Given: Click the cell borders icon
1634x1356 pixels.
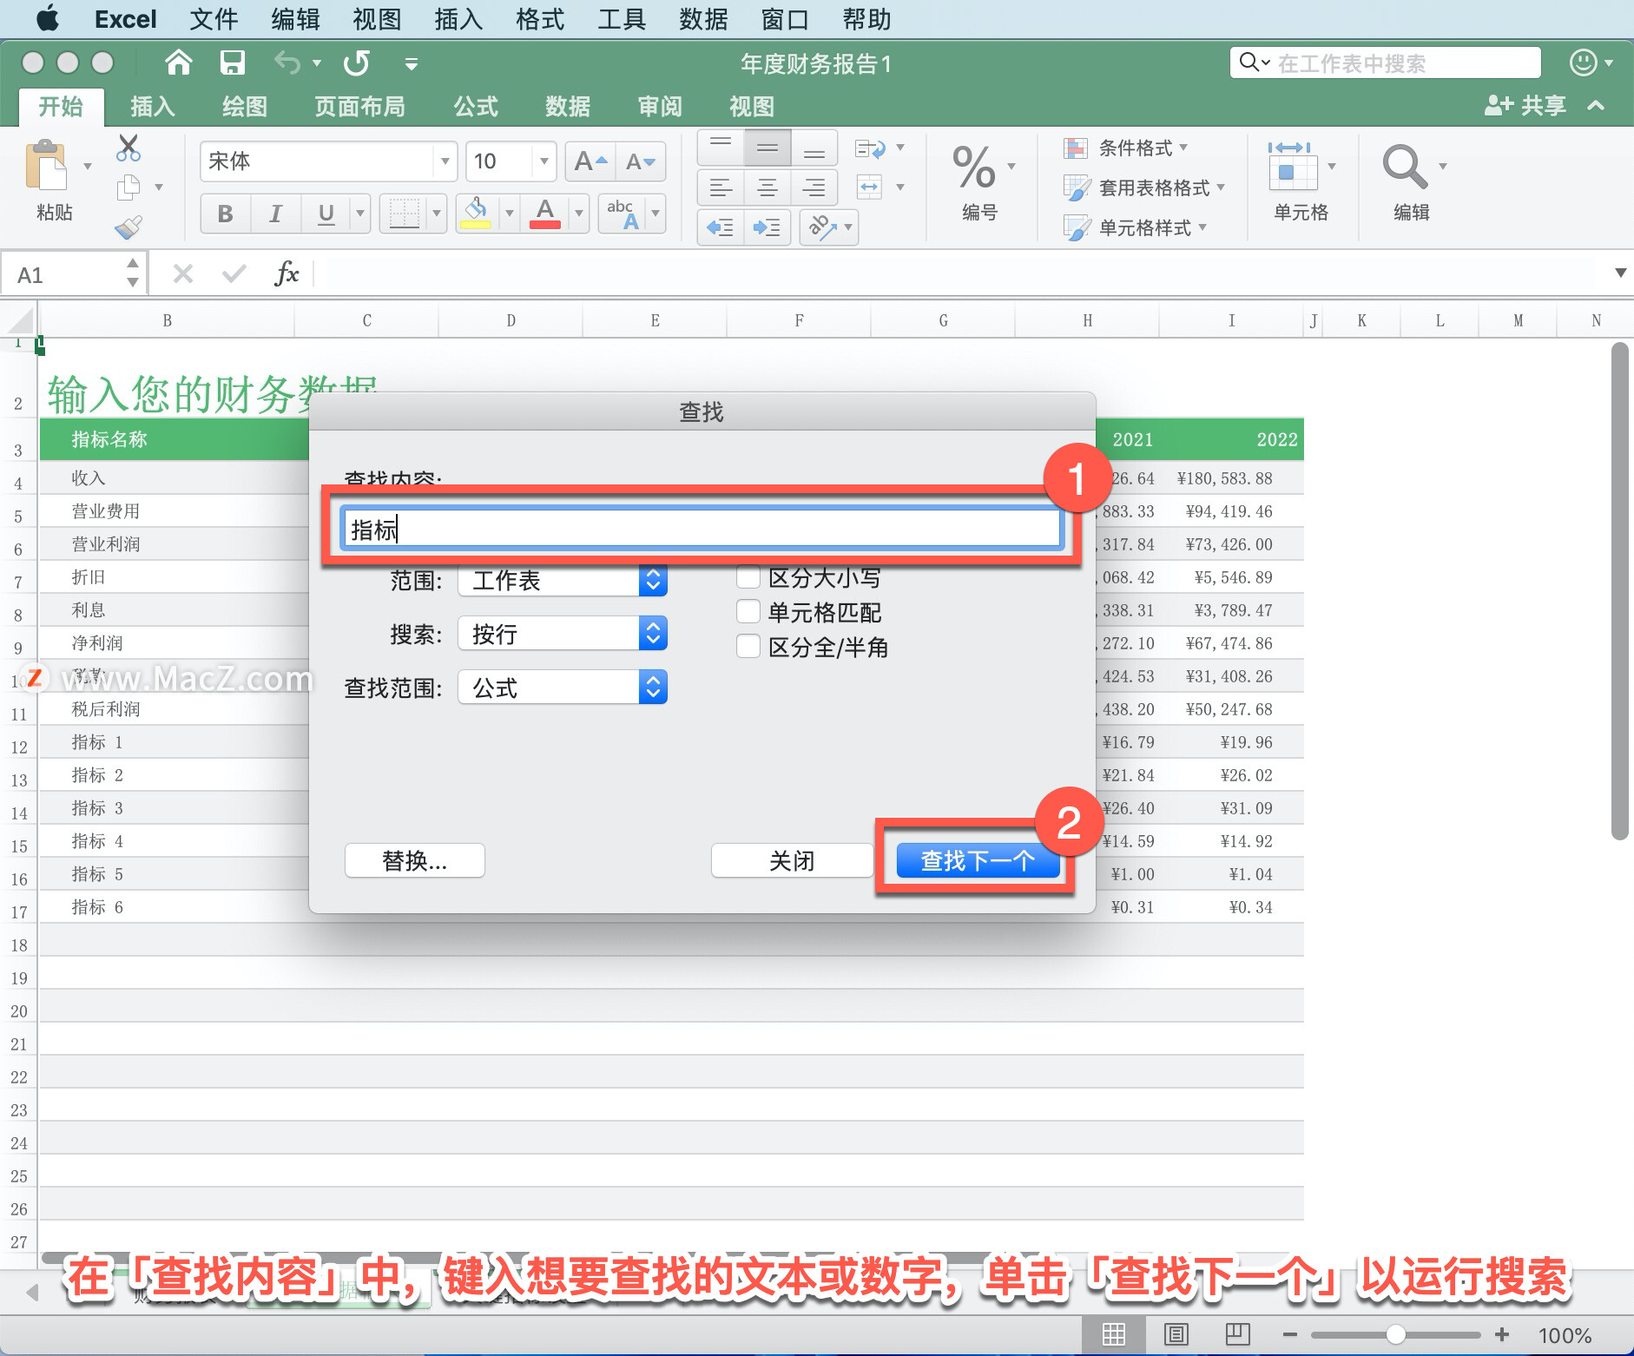Looking at the screenshot, I should [404, 214].
